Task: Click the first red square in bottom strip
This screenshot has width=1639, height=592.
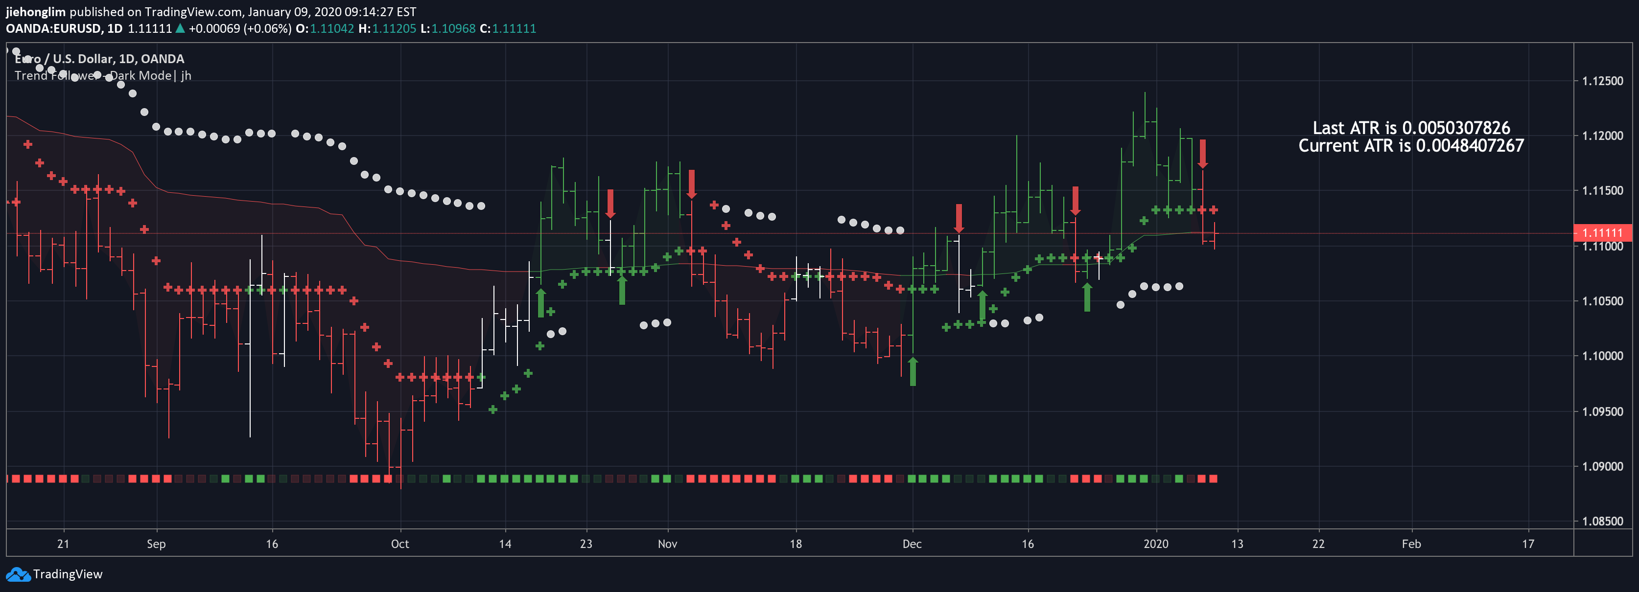Action: (16, 479)
